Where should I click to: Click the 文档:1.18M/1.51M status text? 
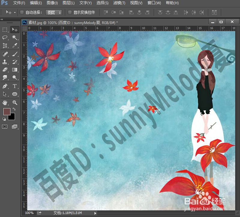click(x=68, y=213)
